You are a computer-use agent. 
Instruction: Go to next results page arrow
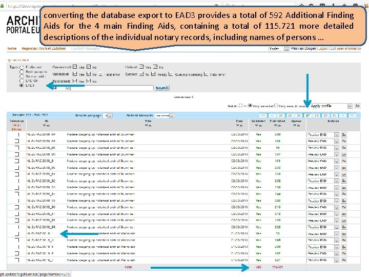click(343, 115)
